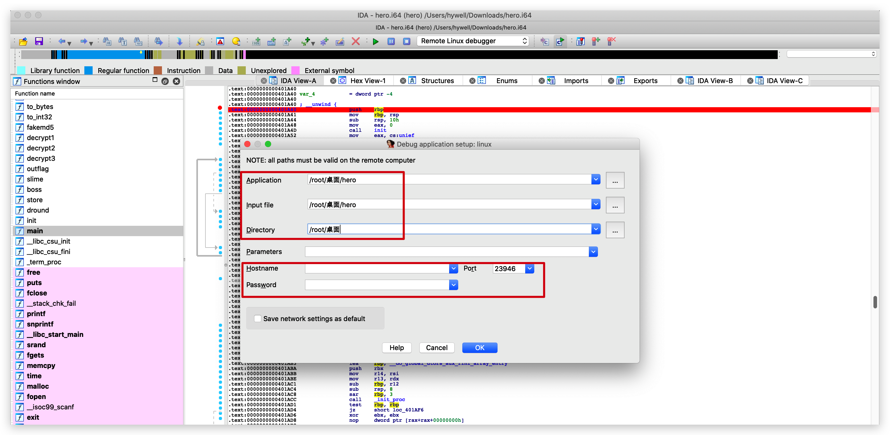Open the Port dropdown arrow
The width and height of the screenshot is (890, 435).
pos(530,268)
